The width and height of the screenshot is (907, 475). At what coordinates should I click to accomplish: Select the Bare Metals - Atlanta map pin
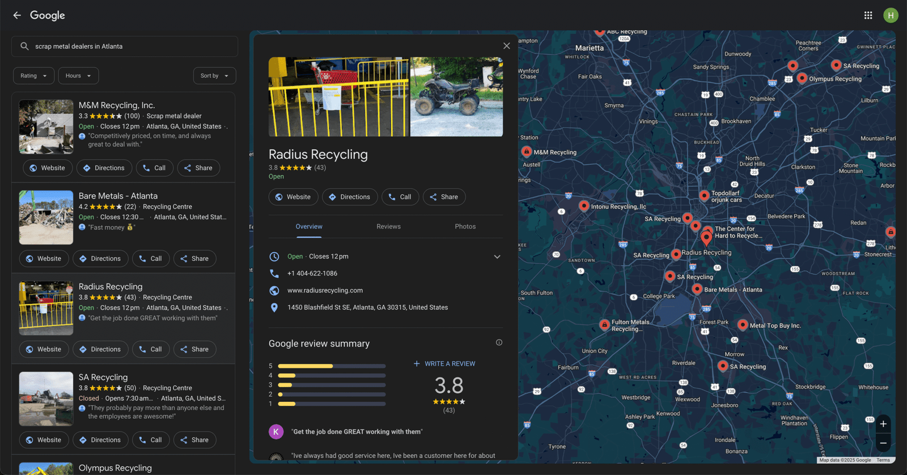click(x=697, y=289)
